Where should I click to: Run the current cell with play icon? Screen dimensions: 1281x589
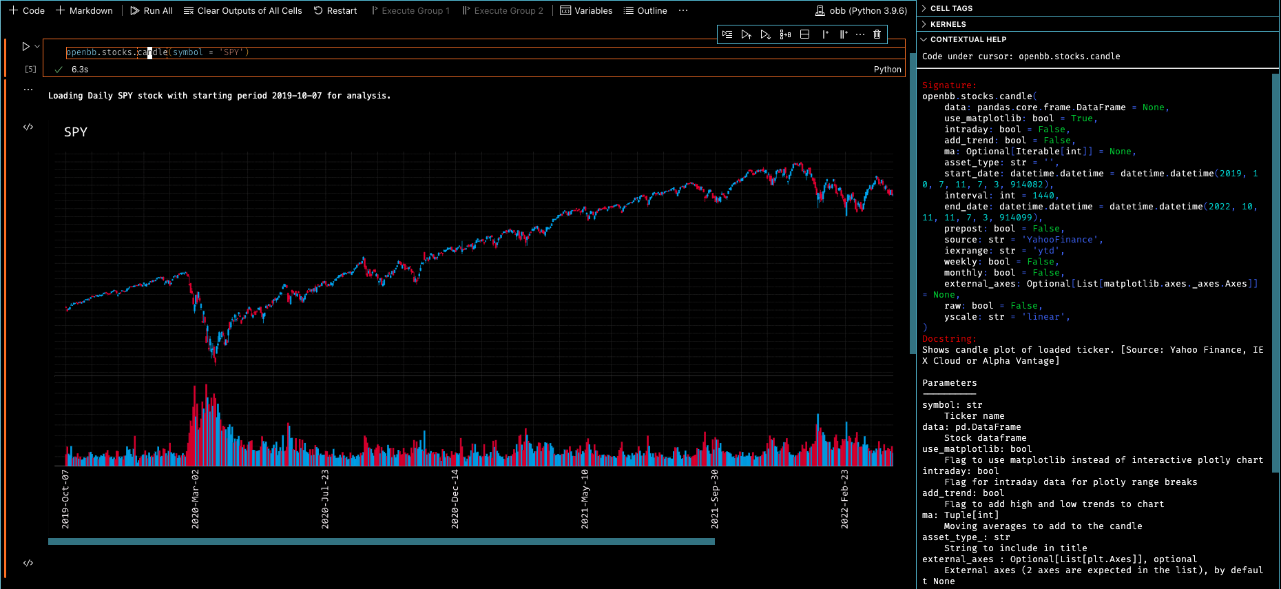25,47
